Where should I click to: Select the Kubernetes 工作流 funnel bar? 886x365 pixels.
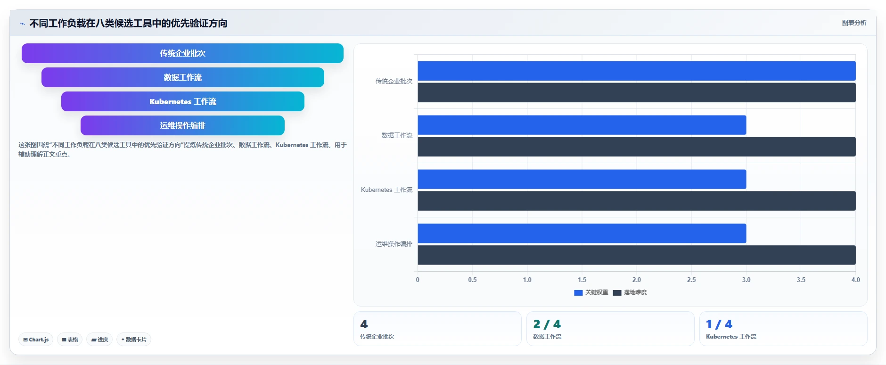pyautogui.click(x=183, y=101)
